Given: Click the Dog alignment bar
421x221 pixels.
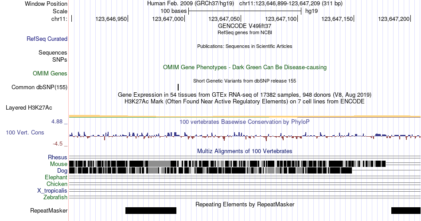Looking at the screenshot, I should [x=210, y=170].
